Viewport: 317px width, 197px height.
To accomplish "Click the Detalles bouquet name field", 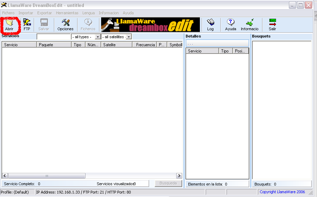I will pos(217,43).
